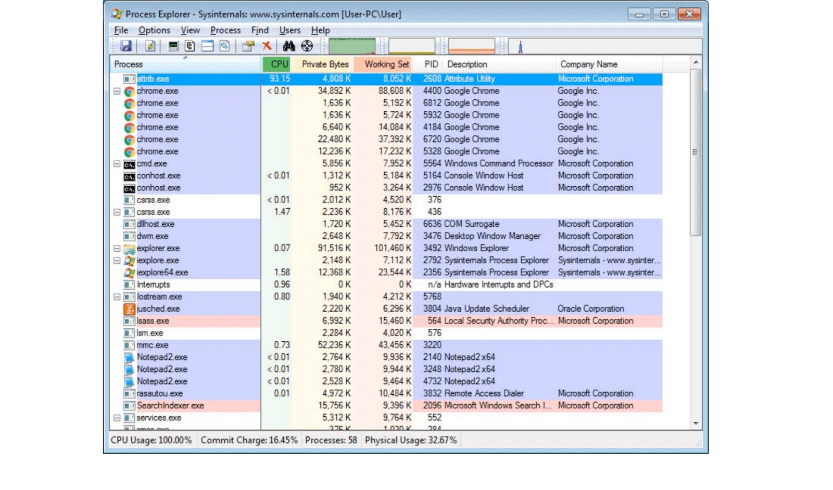
Task: Collapse the explorer.exe tree node
Action: pyautogui.click(x=117, y=249)
